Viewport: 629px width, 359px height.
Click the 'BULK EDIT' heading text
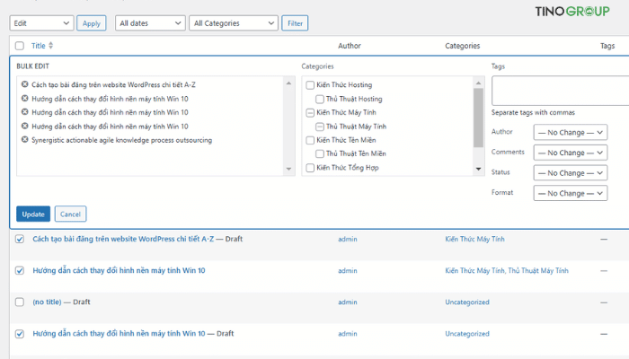click(x=33, y=66)
